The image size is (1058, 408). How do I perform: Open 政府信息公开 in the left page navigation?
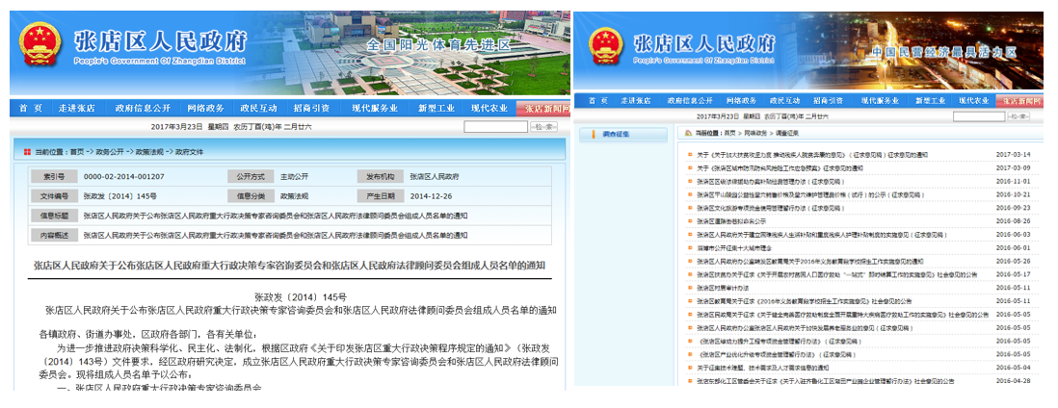point(143,108)
